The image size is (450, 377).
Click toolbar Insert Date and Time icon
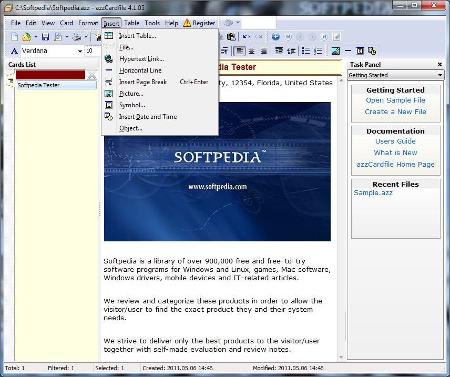click(x=372, y=51)
